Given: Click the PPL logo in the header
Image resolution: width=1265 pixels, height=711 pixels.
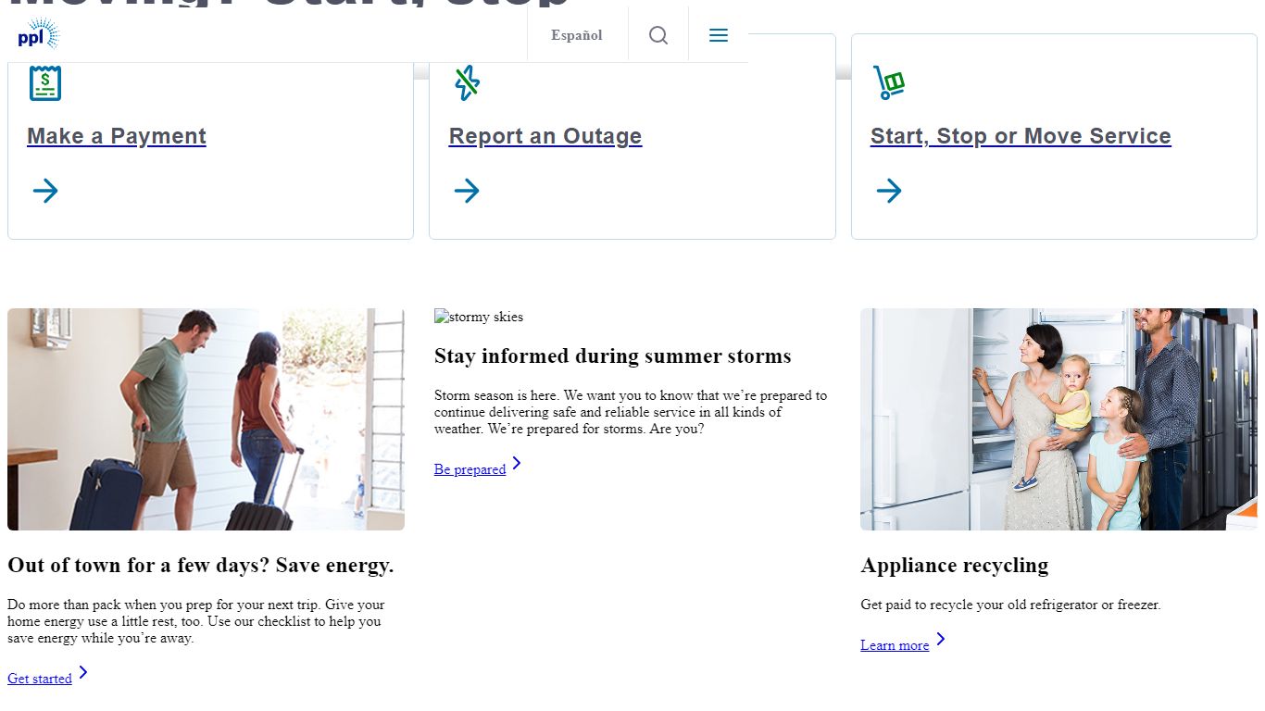Looking at the screenshot, I should [x=38, y=35].
